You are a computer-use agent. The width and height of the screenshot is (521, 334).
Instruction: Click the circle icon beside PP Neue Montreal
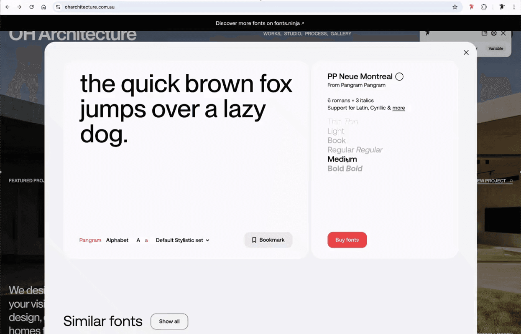pos(399,76)
